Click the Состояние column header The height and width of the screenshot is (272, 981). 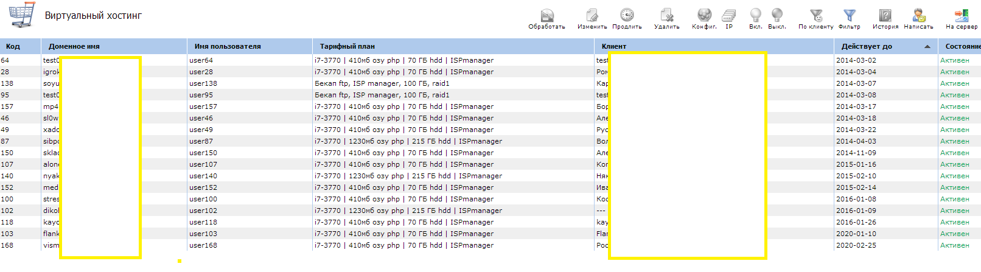962,46
